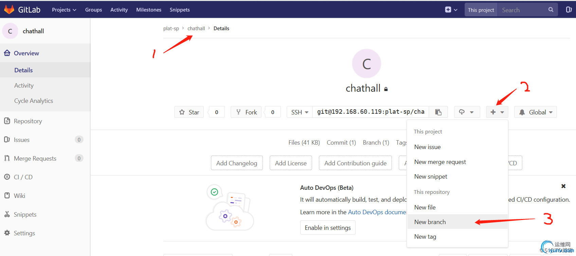Click the git clone URL field
The height and width of the screenshot is (256, 576).
click(371, 112)
